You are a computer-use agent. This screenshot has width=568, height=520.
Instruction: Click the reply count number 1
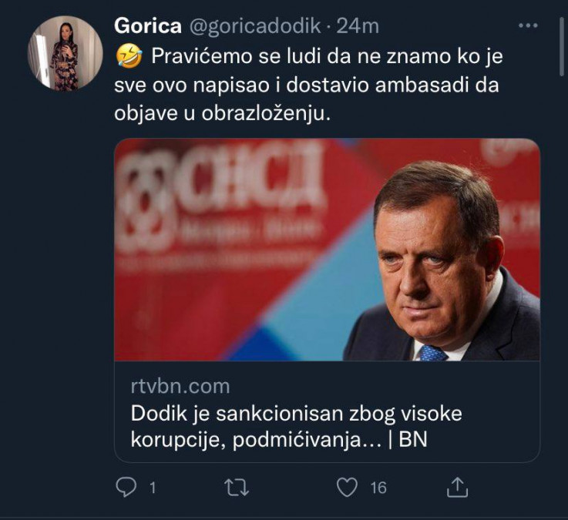pos(152,488)
